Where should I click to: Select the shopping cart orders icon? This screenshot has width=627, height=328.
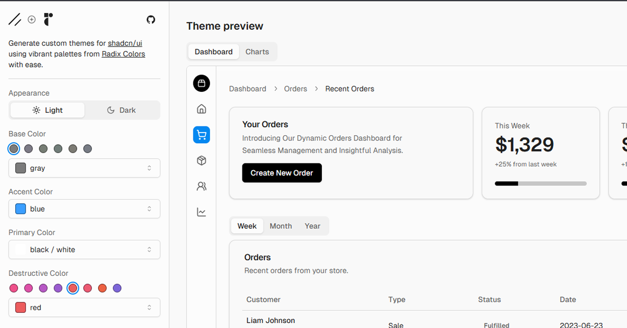pos(201,135)
